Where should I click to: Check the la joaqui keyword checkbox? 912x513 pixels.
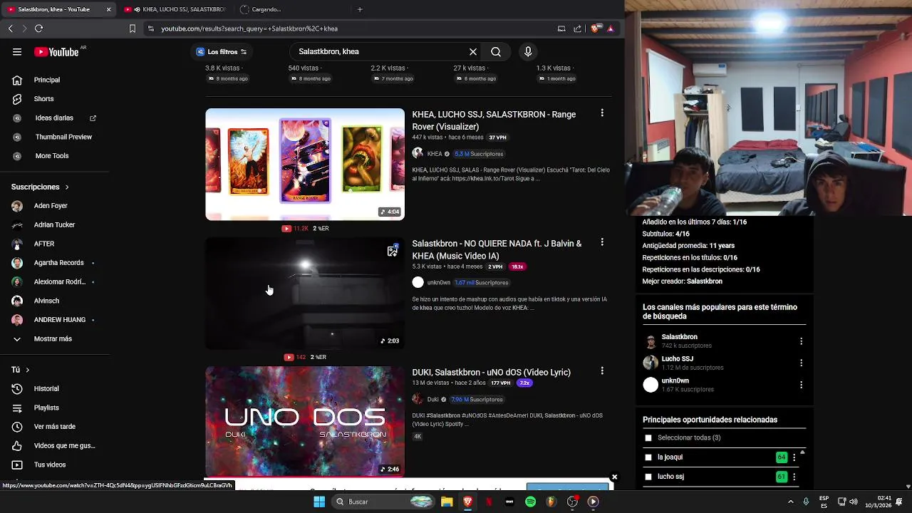(x=648, y=457)
